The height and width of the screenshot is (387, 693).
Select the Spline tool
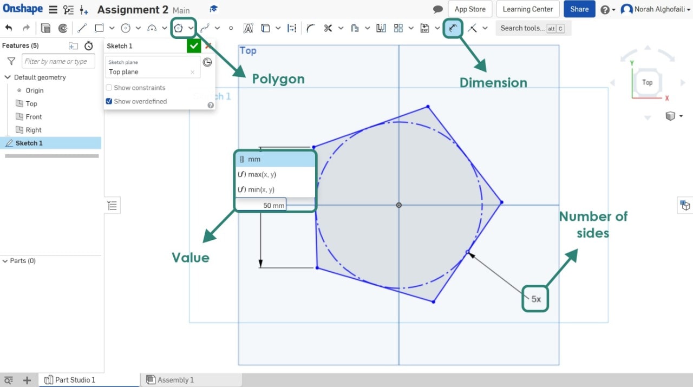click(x=205, y=28)
